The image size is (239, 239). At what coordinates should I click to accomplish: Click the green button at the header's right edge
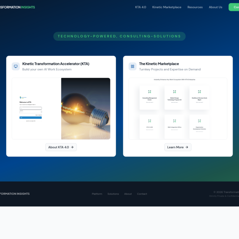click(x=234, y=7)
